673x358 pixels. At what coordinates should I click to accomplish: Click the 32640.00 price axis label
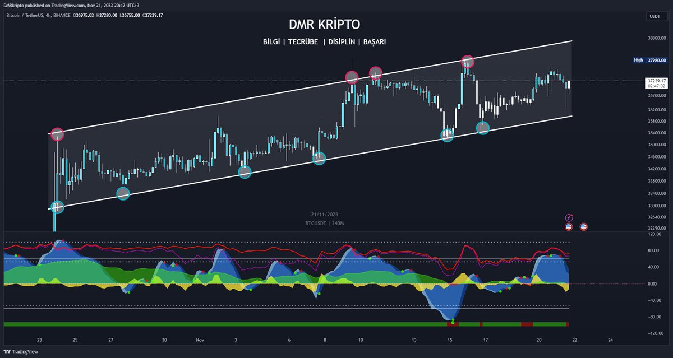tap(657, 217)
